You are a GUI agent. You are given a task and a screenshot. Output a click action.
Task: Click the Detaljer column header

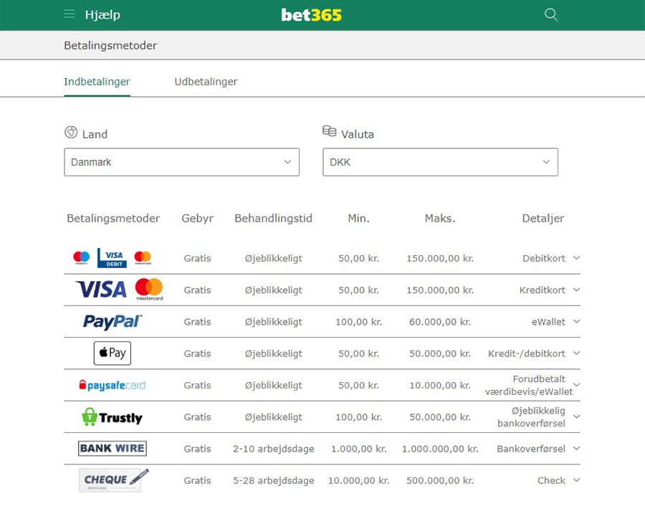tap(543, 218)
